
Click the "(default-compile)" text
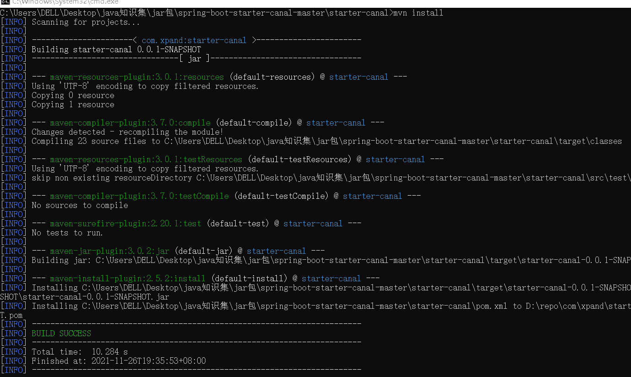(254, 123)
